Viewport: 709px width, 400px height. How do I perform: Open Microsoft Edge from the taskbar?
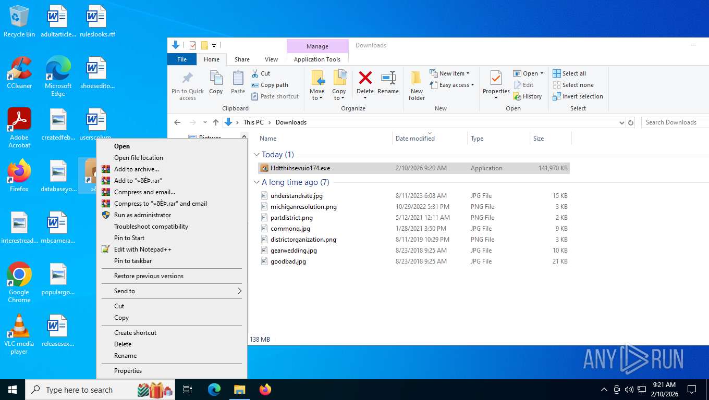[214, 390]
